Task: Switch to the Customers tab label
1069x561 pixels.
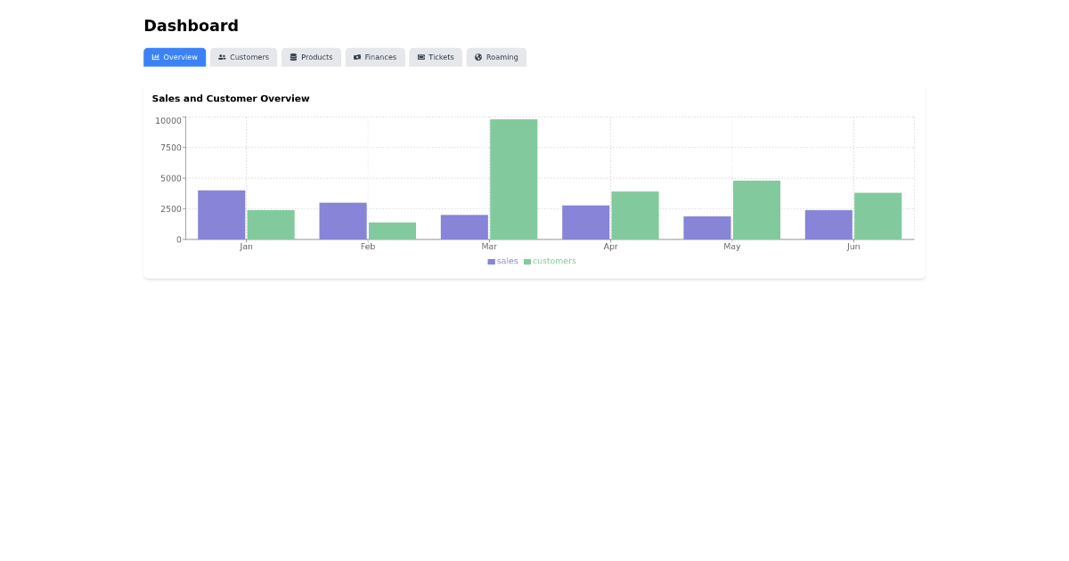Action: coord(249,57)
